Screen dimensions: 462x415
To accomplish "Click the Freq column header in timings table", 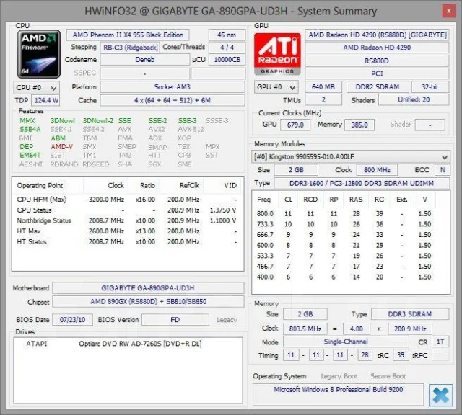I will (x=264, y=200).
